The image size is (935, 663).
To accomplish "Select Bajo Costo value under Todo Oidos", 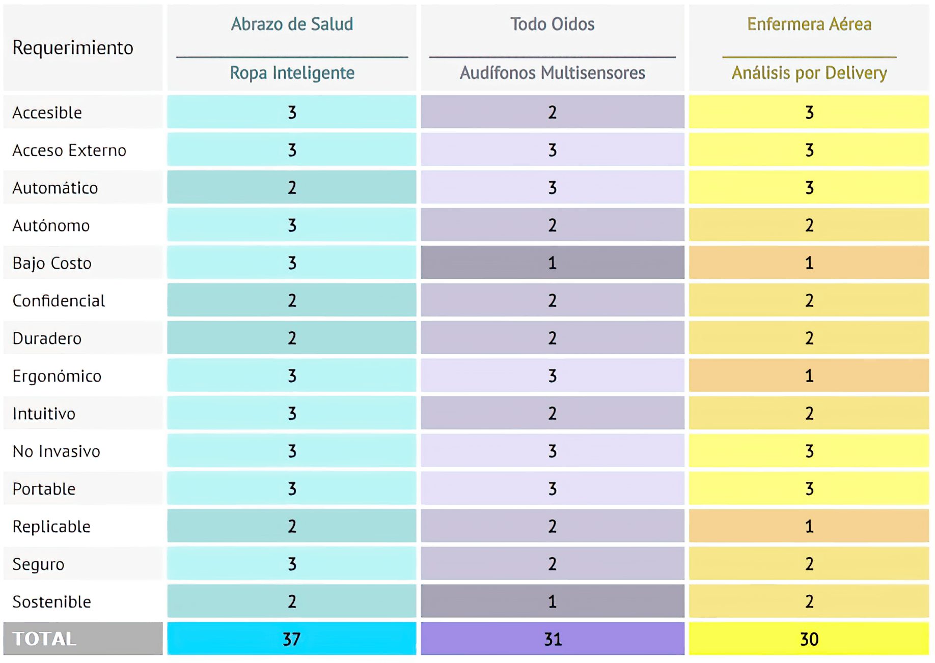I will click(553, 263).
